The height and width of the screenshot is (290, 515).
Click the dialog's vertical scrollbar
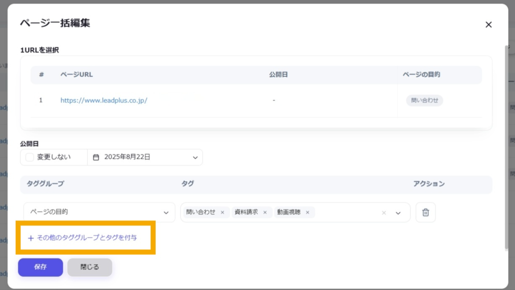(x=507, y=147)
